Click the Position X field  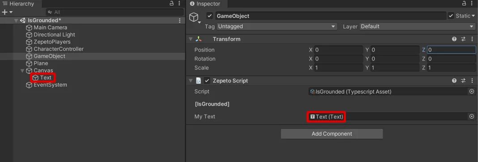pos(338,50)
